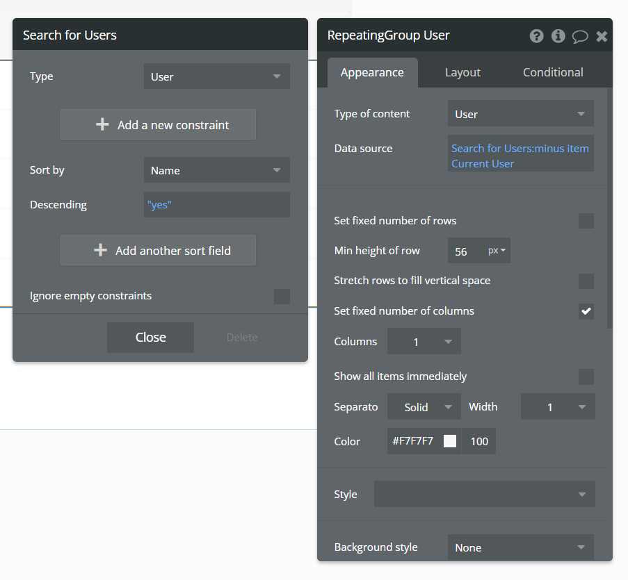Check Set fixed number of rows
628x580 pixels.
click(x=586, y=221)
